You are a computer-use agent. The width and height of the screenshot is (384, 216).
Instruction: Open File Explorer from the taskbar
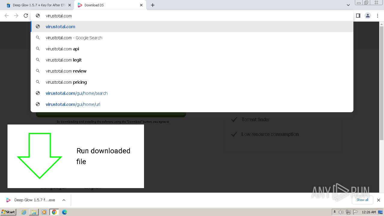coord(34,212)
